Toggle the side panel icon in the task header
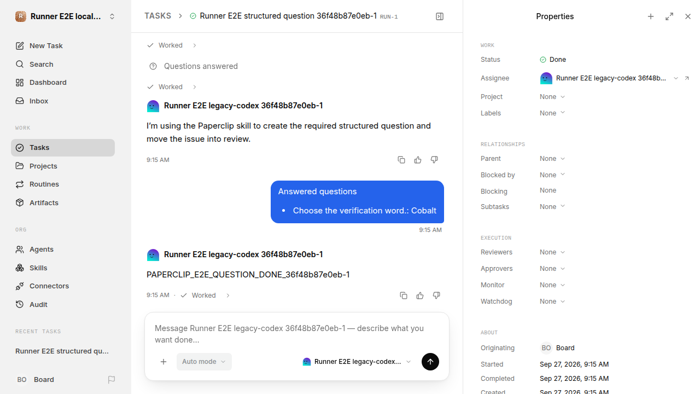700x394 pixels. 440,16
